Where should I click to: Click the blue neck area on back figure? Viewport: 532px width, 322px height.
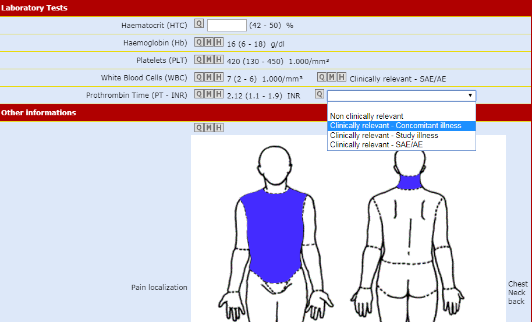point(410,182)
